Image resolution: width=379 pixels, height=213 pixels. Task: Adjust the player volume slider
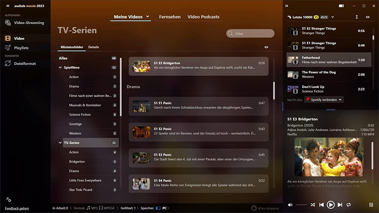click(x=301, y=205)
